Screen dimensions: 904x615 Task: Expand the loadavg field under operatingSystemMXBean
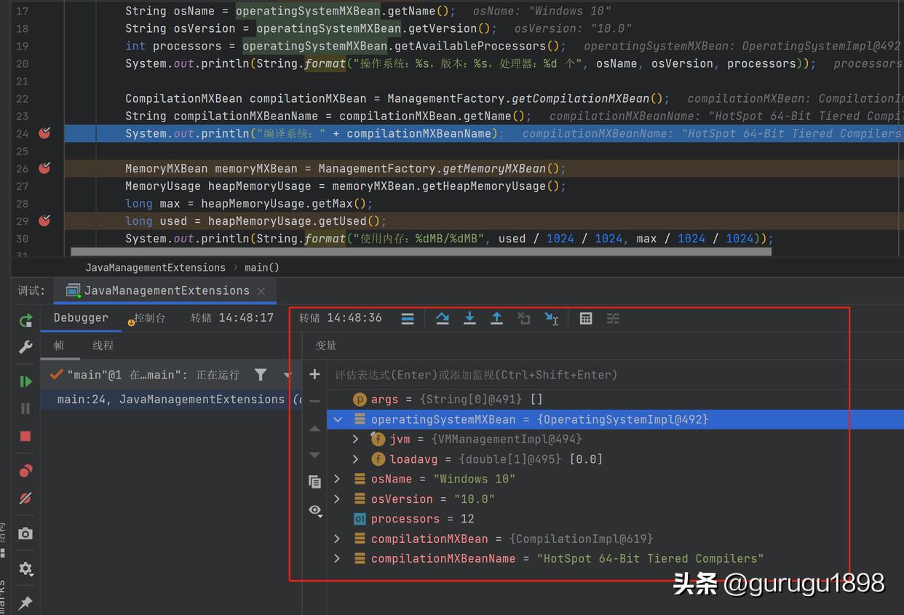coord(355,459)
